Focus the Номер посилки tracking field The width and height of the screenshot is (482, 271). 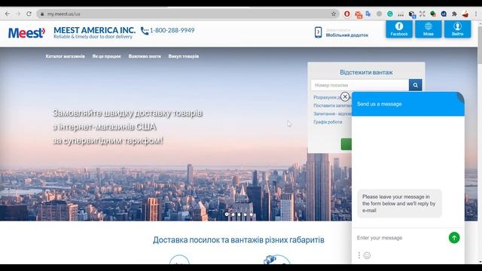360,85
